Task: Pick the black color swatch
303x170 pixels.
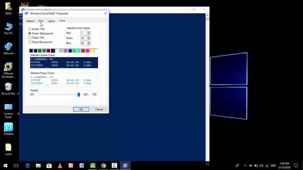Action: click(x=31, y=51)
